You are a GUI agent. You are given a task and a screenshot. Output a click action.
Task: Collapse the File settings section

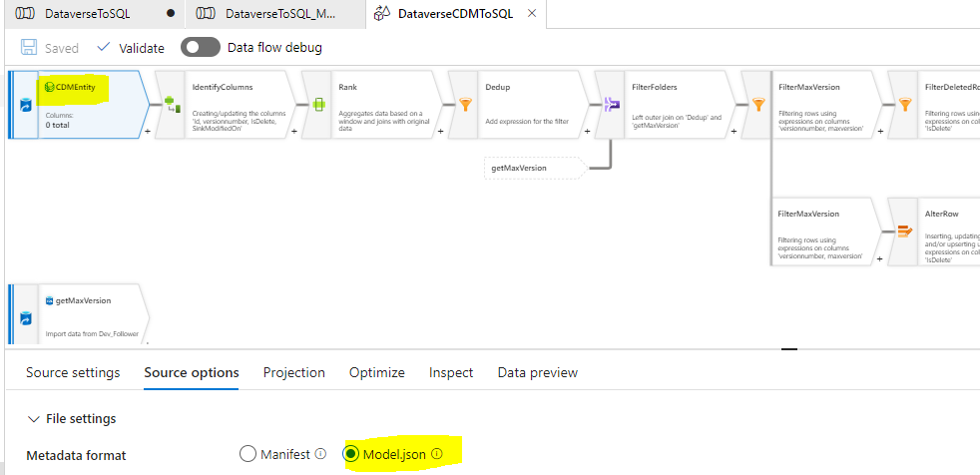(34, 419)
